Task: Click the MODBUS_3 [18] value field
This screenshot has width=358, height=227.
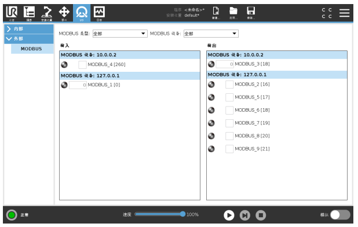Action: click(x=225, y=64)
